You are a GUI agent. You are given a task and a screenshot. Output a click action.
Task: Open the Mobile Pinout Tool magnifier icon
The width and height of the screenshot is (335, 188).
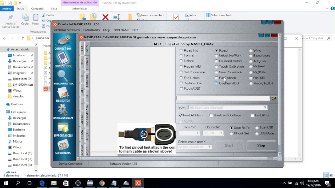[x=63, y=77]
